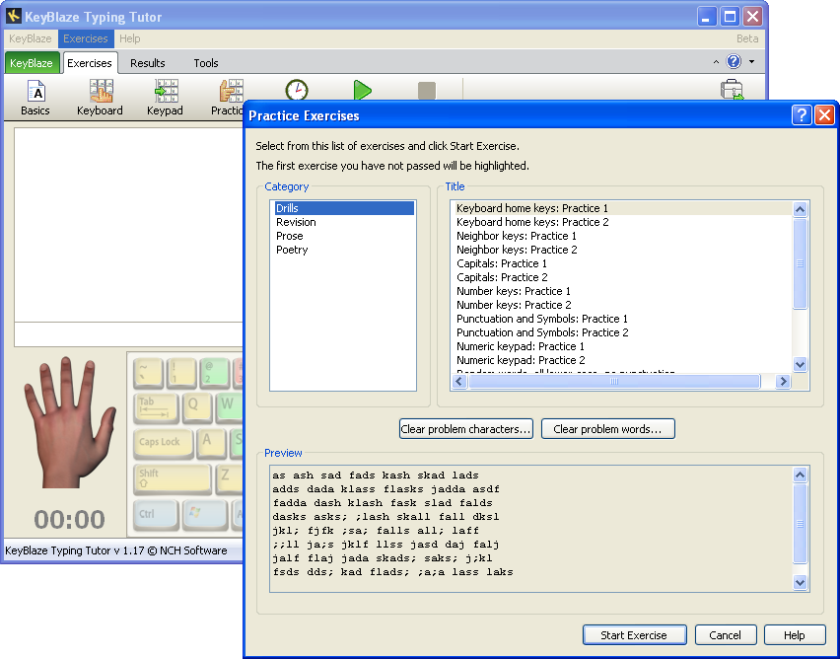Switch to the Tools tab
The height and width of the screenshot is (659, 840).
coord(206,63)
